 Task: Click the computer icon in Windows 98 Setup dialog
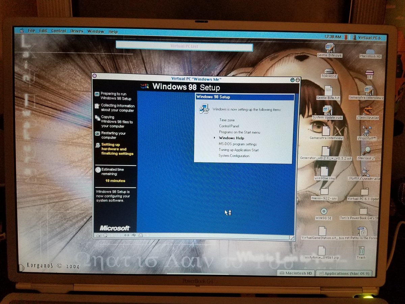pyautogui.click(x=204, y=109)
